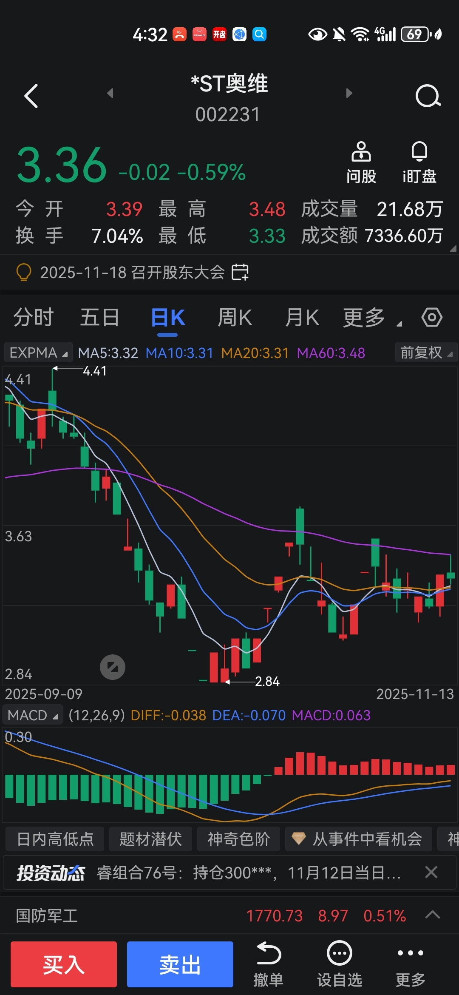This screenshot has width=459, height=995.
Task: Tap the lightbulb event hint icon
Action: point(24,272)
